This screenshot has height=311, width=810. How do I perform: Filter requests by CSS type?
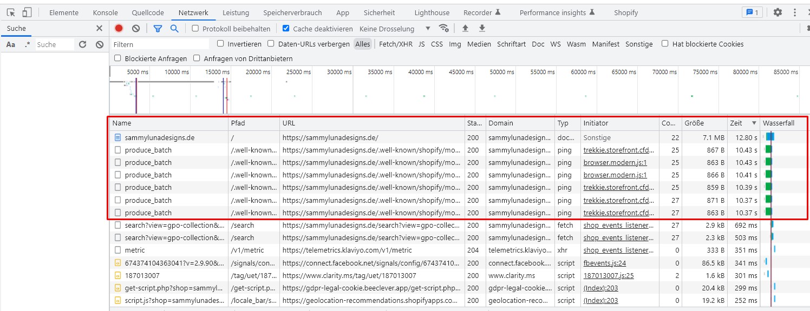pos(437,44)
